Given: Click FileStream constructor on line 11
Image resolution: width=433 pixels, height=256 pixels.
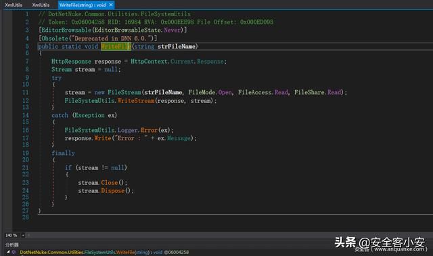Looking at the screenshot, I should (124, 92).
